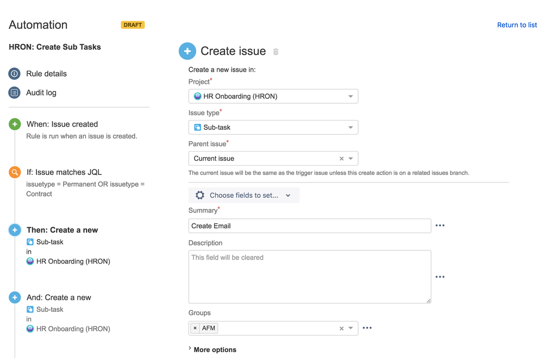Click the JQL text 'issuetype = Permanent OR issuetype = Contract'

pos(85,189)
